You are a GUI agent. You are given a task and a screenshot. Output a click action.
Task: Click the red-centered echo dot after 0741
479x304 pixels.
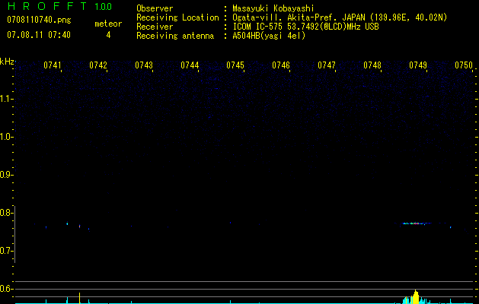(79, 226)
